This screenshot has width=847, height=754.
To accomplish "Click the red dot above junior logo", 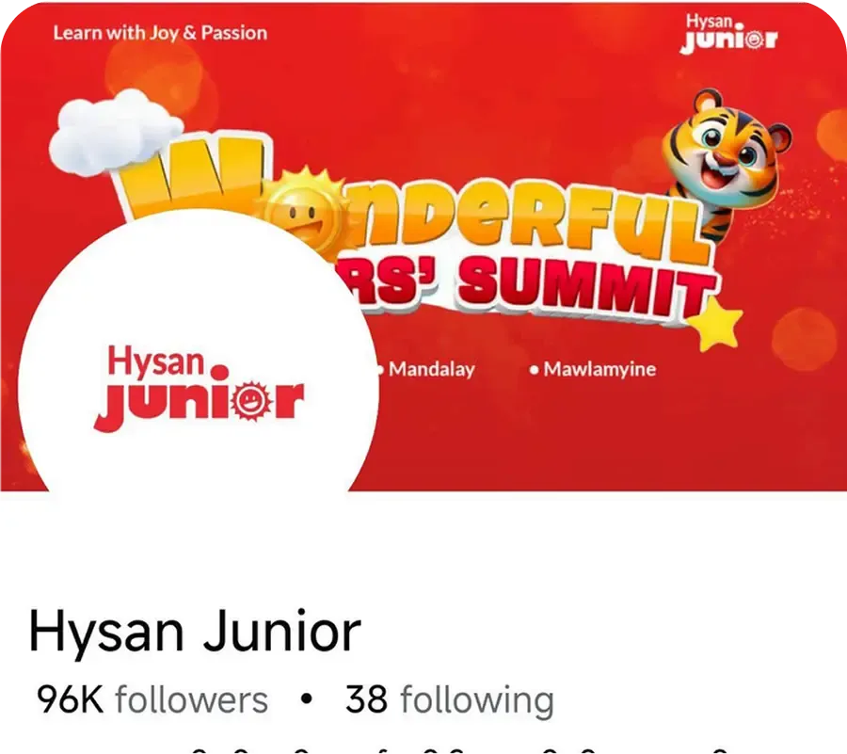I will pos(219,374).
